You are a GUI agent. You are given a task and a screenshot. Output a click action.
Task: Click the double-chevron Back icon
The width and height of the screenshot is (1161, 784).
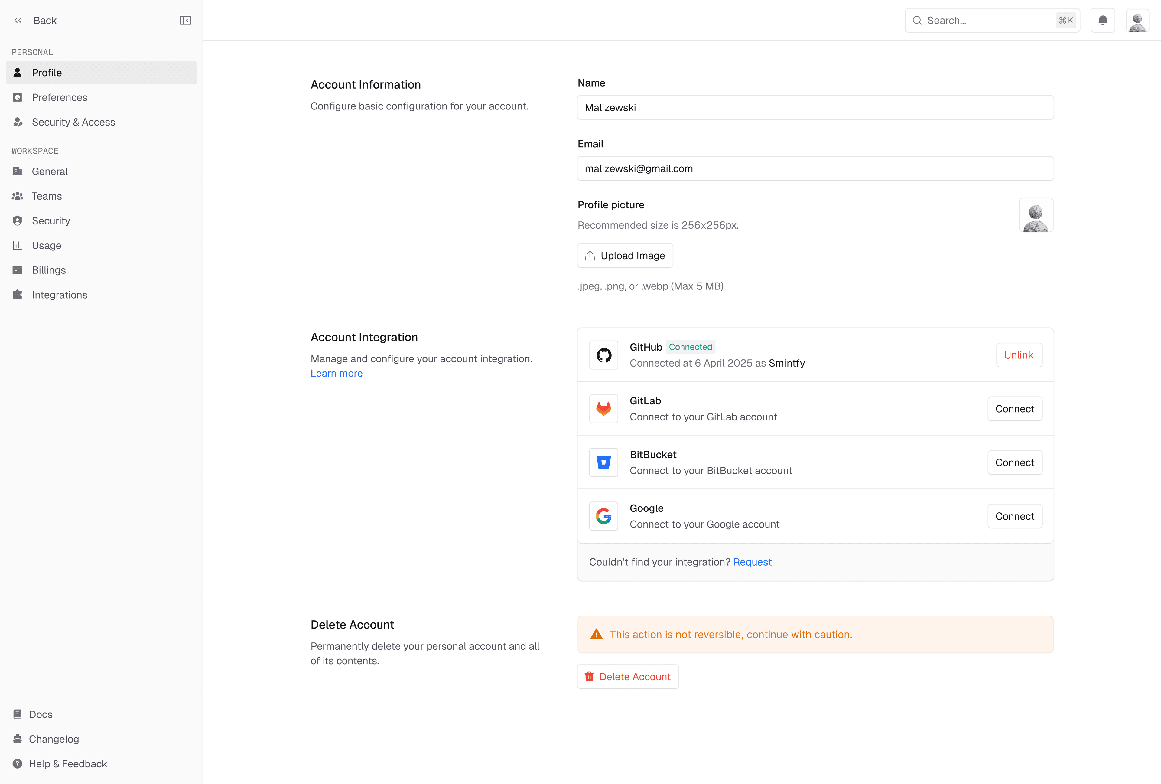18,21
